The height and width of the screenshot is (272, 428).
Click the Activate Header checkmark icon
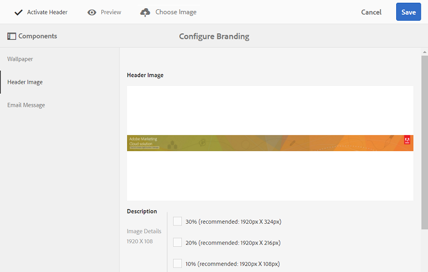[18, 12]
